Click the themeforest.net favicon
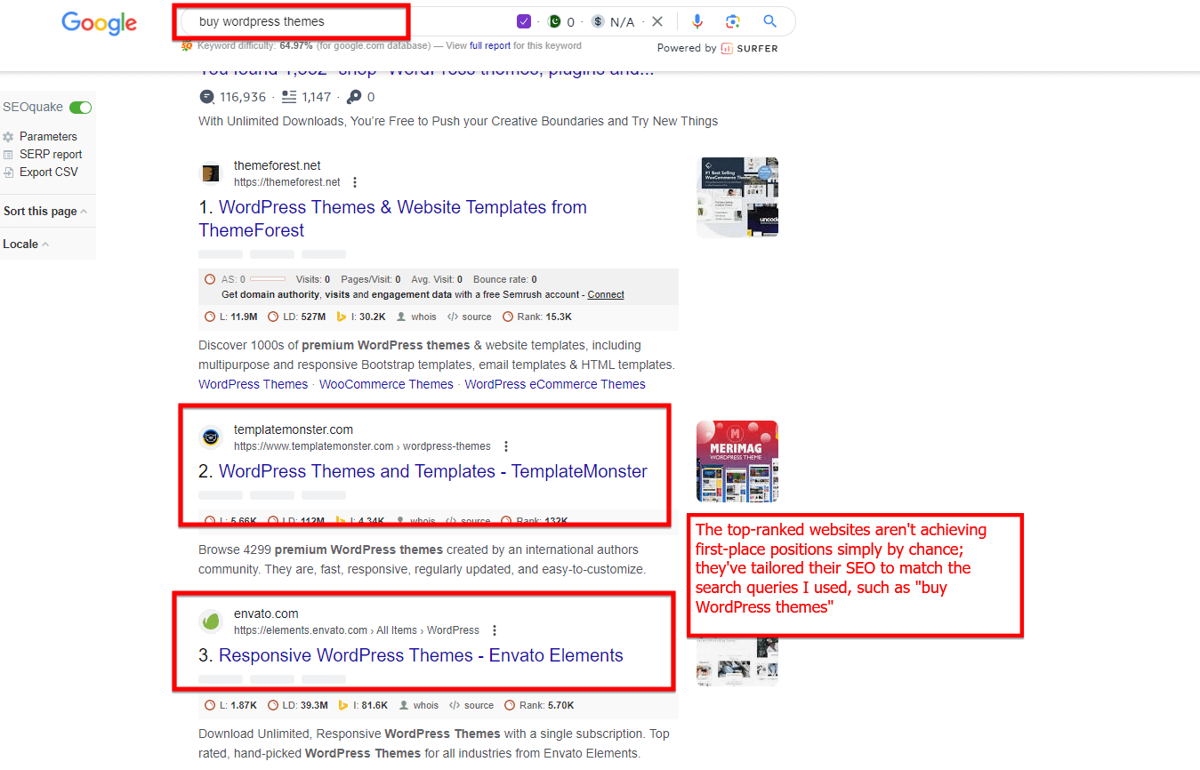Viewport: 1200px width, 770px height. point(211,173)
